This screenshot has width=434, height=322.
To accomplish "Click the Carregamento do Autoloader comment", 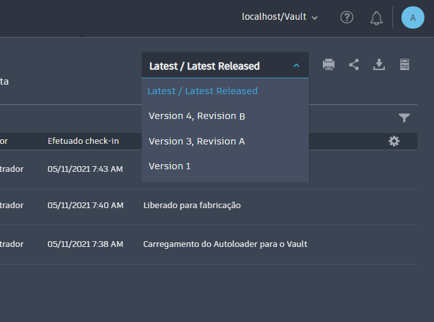I will tap(225, 244).
